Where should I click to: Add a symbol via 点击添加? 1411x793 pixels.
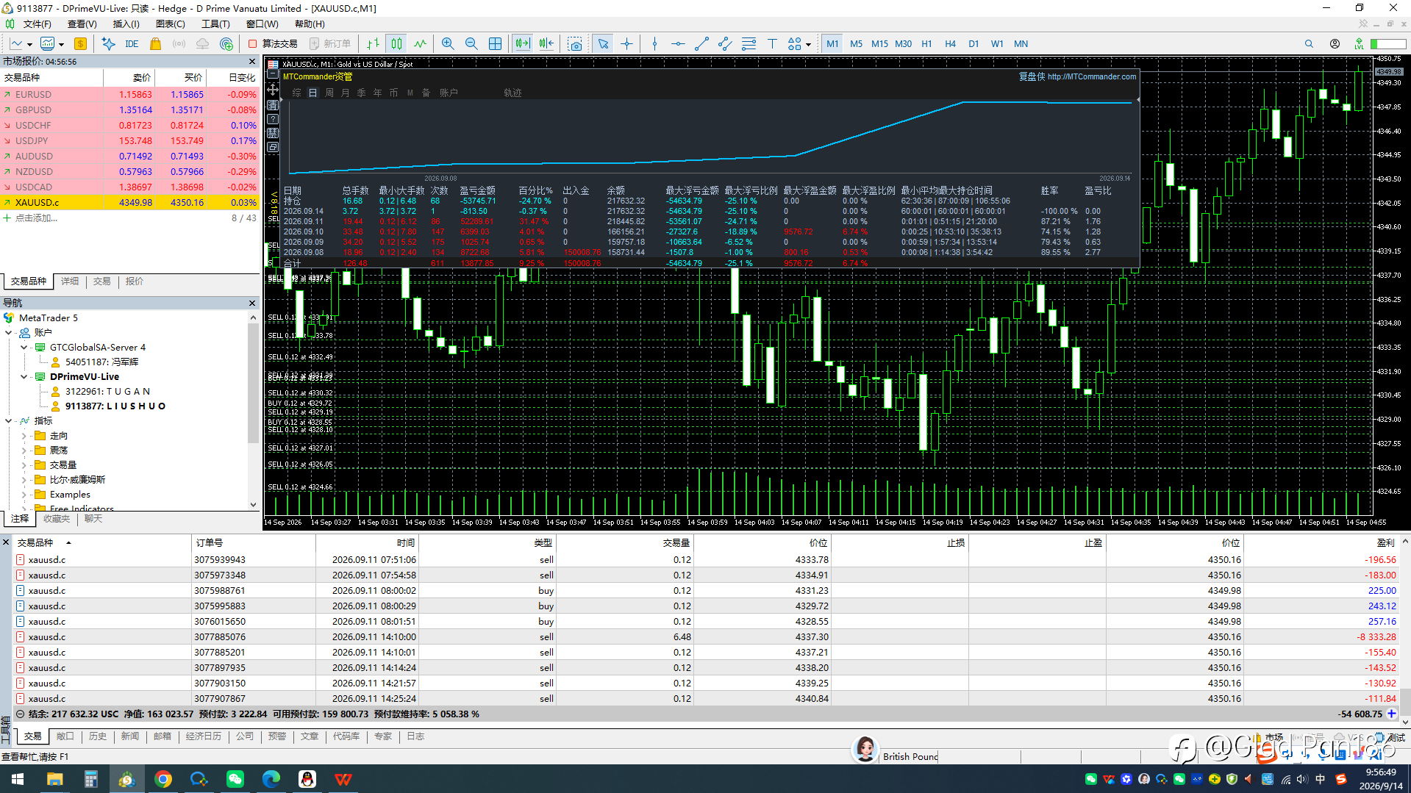(36, 218)
